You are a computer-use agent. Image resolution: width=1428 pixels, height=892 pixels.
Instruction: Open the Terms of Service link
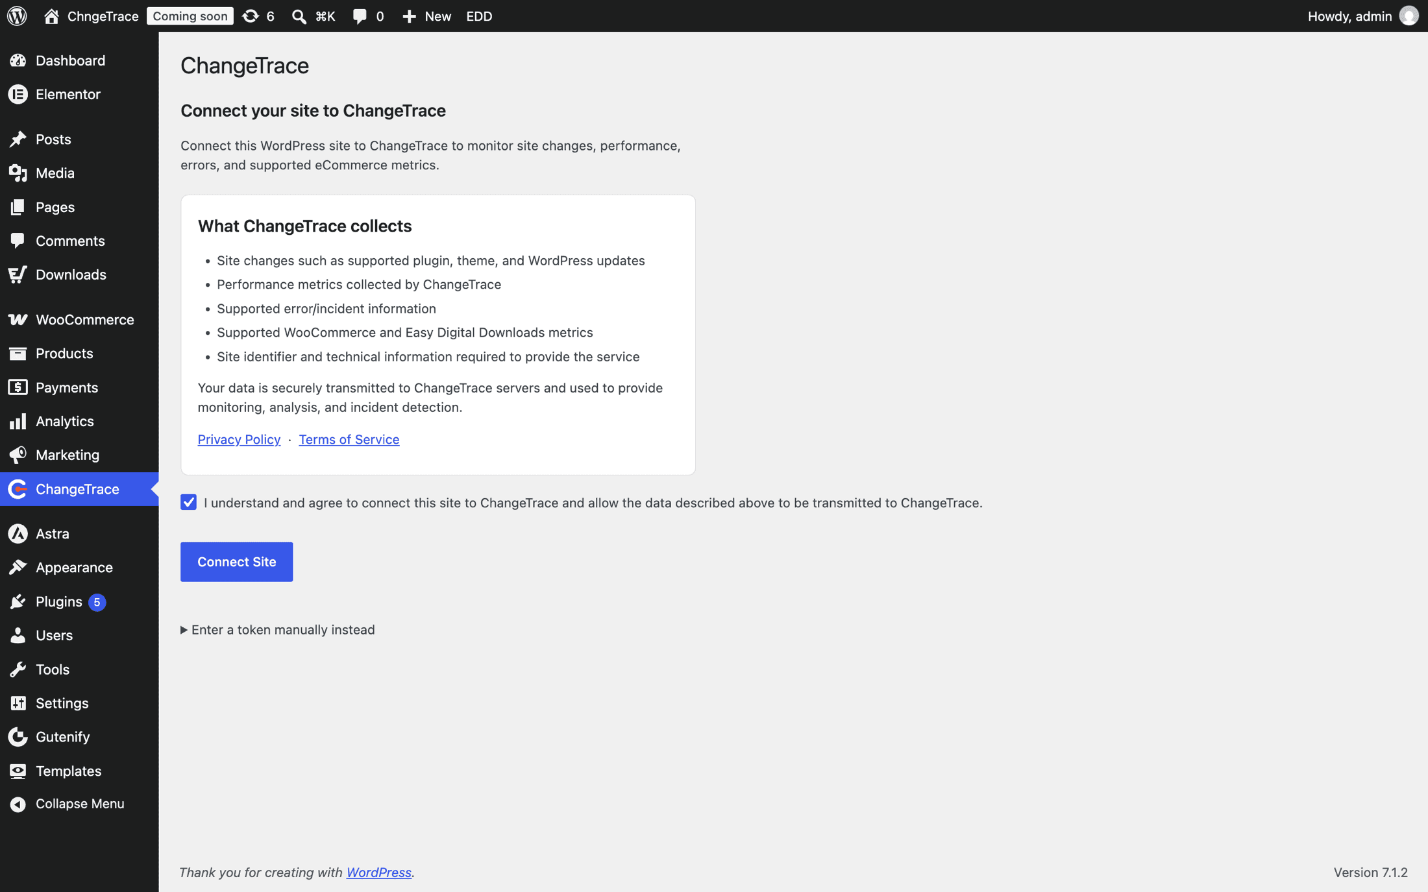[x=349, y=439]
